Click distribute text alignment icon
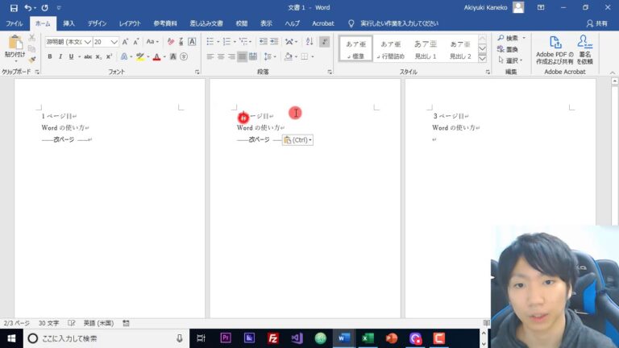Image resolution: width=619 pixels, height=348 pixels. (253, 57)
